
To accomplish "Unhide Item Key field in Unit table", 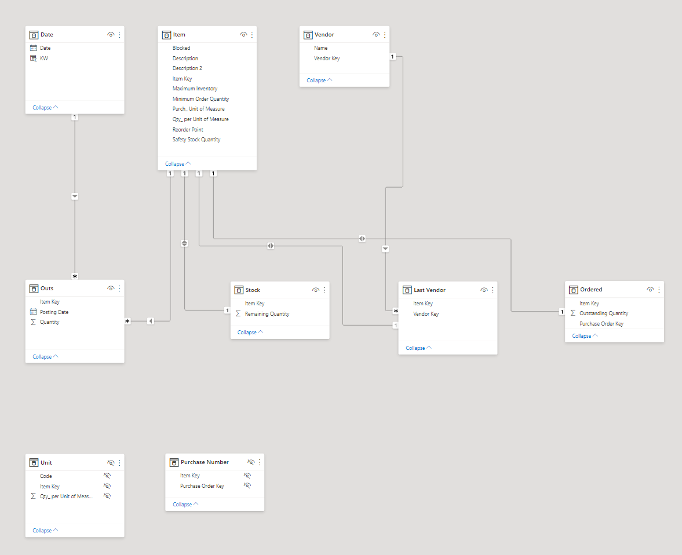I will click(107, 486).
